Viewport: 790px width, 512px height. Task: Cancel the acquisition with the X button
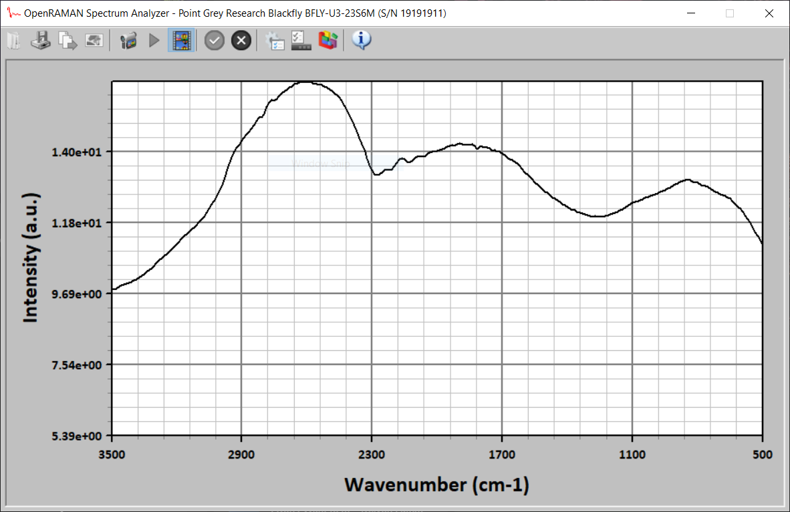pos(241,40)
